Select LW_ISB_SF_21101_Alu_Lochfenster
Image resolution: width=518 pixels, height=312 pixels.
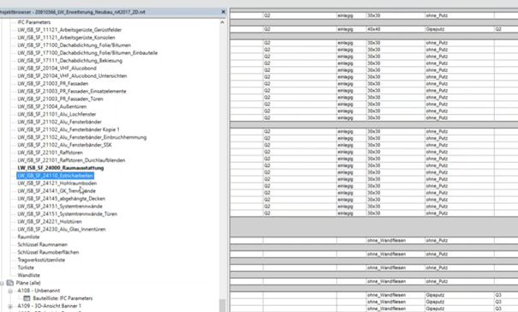pos(57,114)
